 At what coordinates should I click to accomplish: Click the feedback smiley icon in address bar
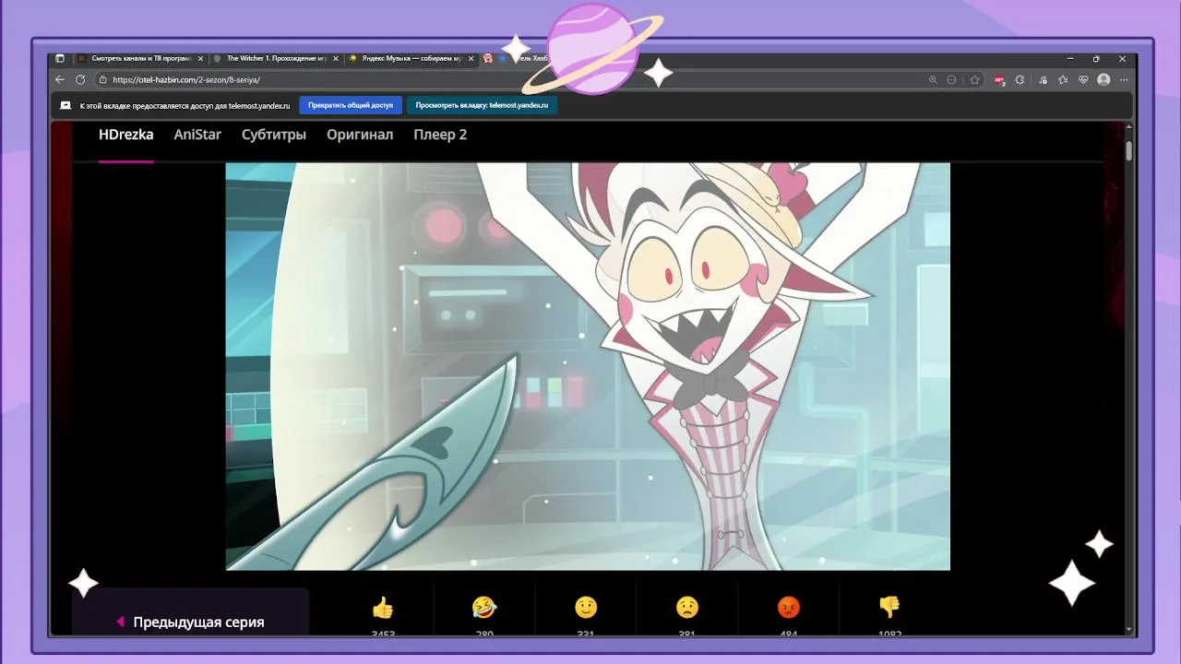951,80
